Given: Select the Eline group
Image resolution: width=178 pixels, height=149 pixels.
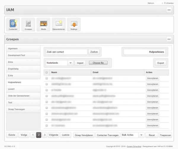Looking at the screenshot, I should (23, 62).
